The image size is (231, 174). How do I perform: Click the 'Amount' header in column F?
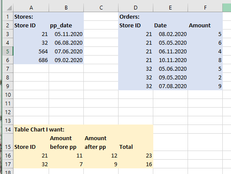pyautogui.click(x=205, y=25)
